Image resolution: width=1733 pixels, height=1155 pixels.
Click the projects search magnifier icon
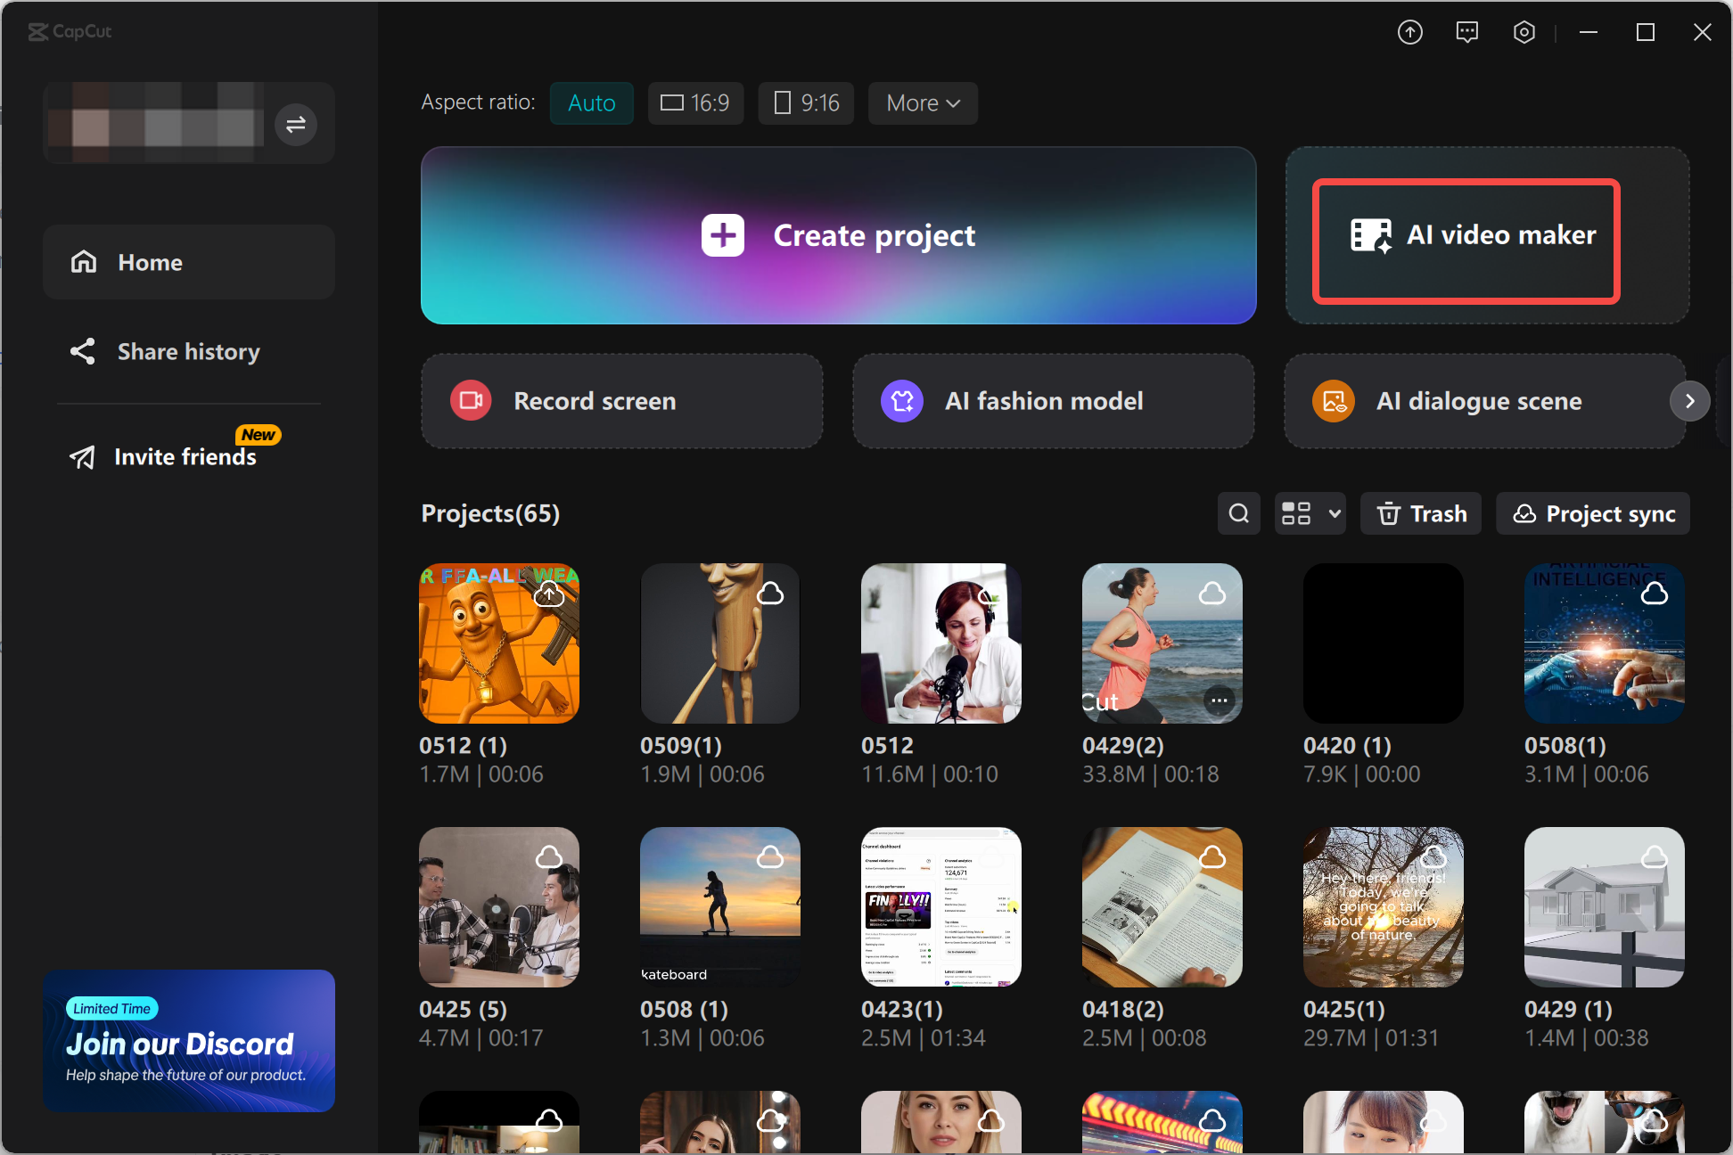click(x=1238, y=513)
